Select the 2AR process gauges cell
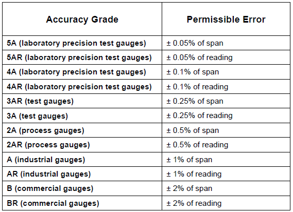The width and height of the screenshot is (293, 212). 82,145
